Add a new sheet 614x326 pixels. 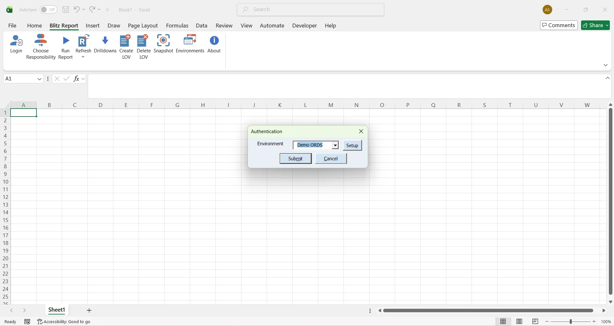point(89,310)
